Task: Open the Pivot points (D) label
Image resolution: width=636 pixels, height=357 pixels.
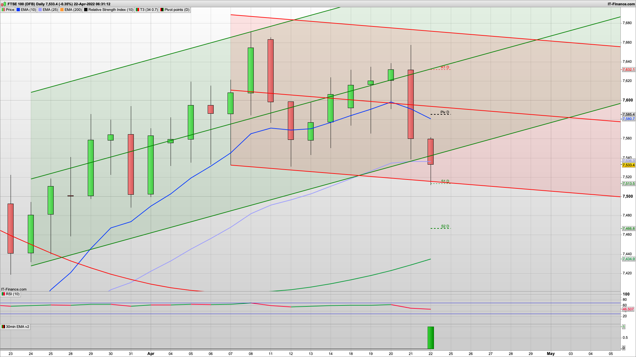Action: click(x=177, y=10)
